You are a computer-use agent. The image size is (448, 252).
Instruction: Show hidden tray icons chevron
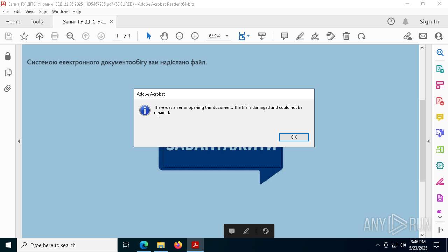point(377,245)
